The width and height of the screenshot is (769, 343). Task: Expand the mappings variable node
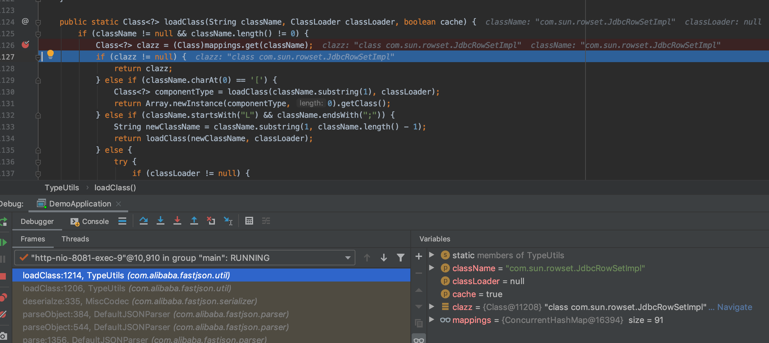[431, 320]
